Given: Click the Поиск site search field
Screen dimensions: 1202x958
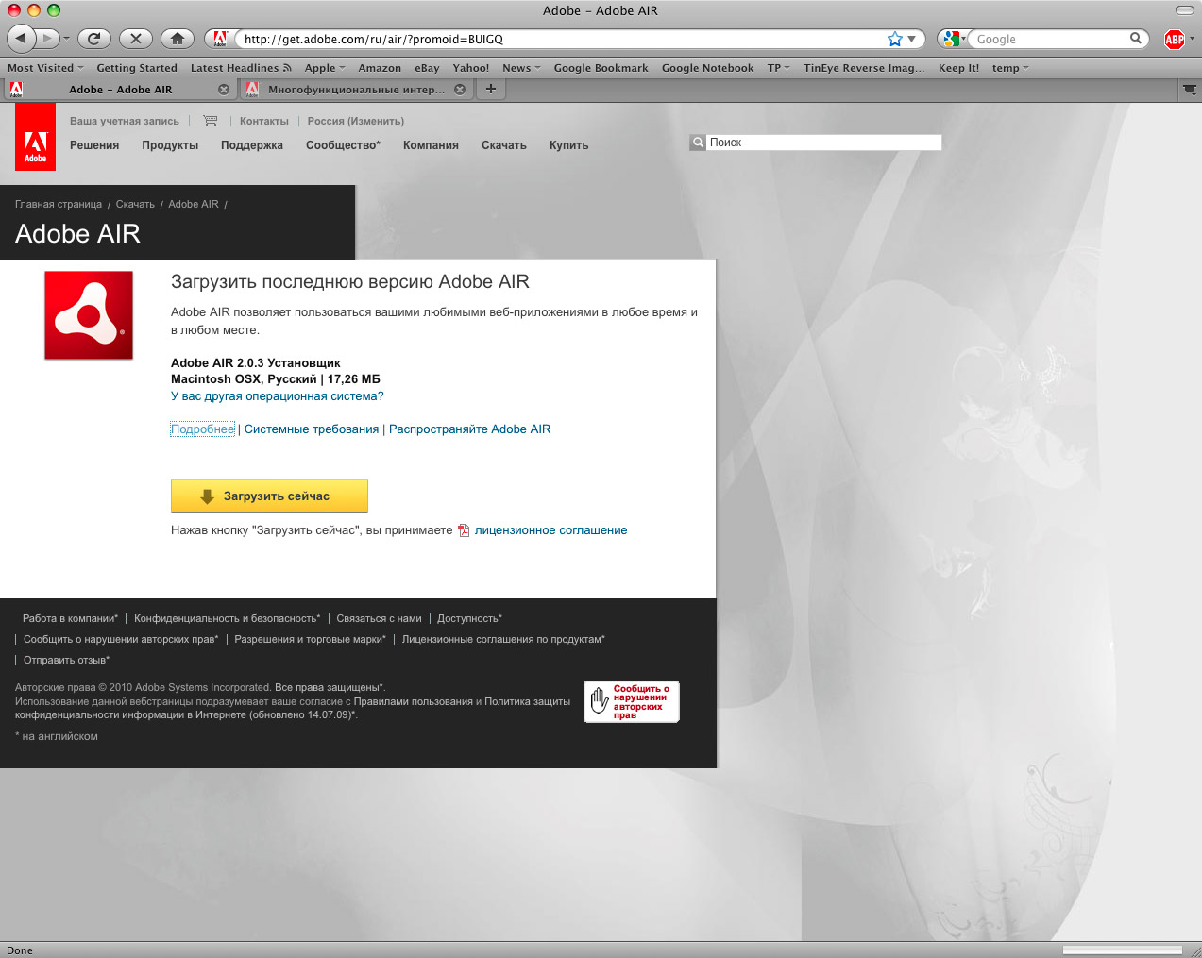Looking at the screenshot, I should tap(824, 143).
